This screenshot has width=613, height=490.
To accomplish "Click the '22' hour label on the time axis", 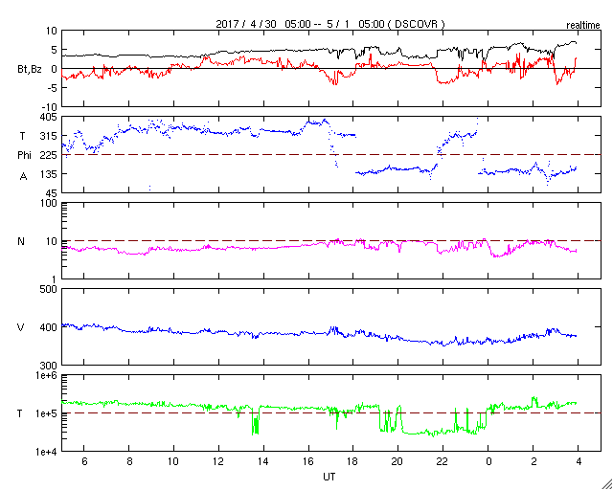I will pyautogui.click(x=443, y=461).
